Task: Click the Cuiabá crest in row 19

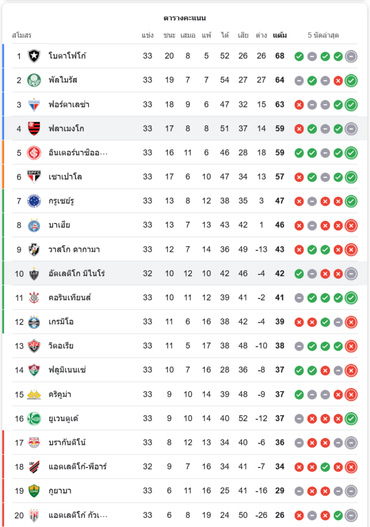Action: pyautogui.click(x=34, y=491)
